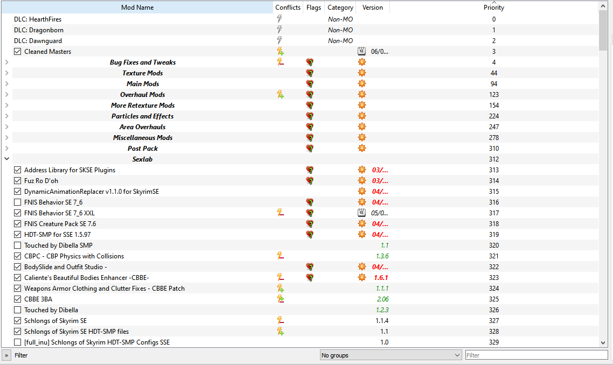Uncheck the Cleaned Masters mod
This screenshot has width=613, height=365.
point(17,51)
